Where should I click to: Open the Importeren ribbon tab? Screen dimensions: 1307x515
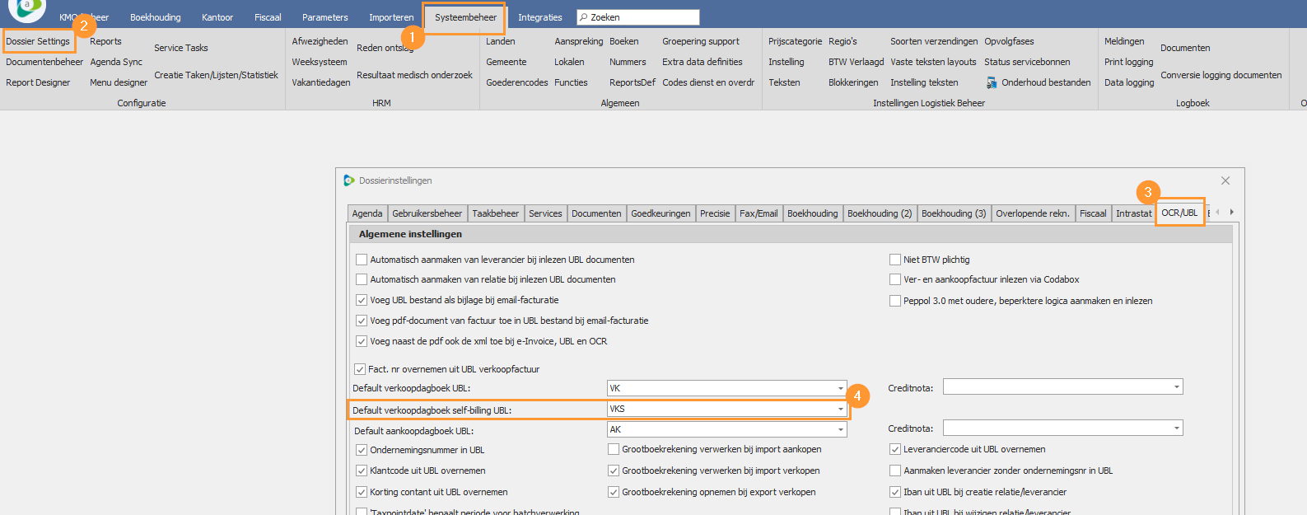[x=391, y=17]
